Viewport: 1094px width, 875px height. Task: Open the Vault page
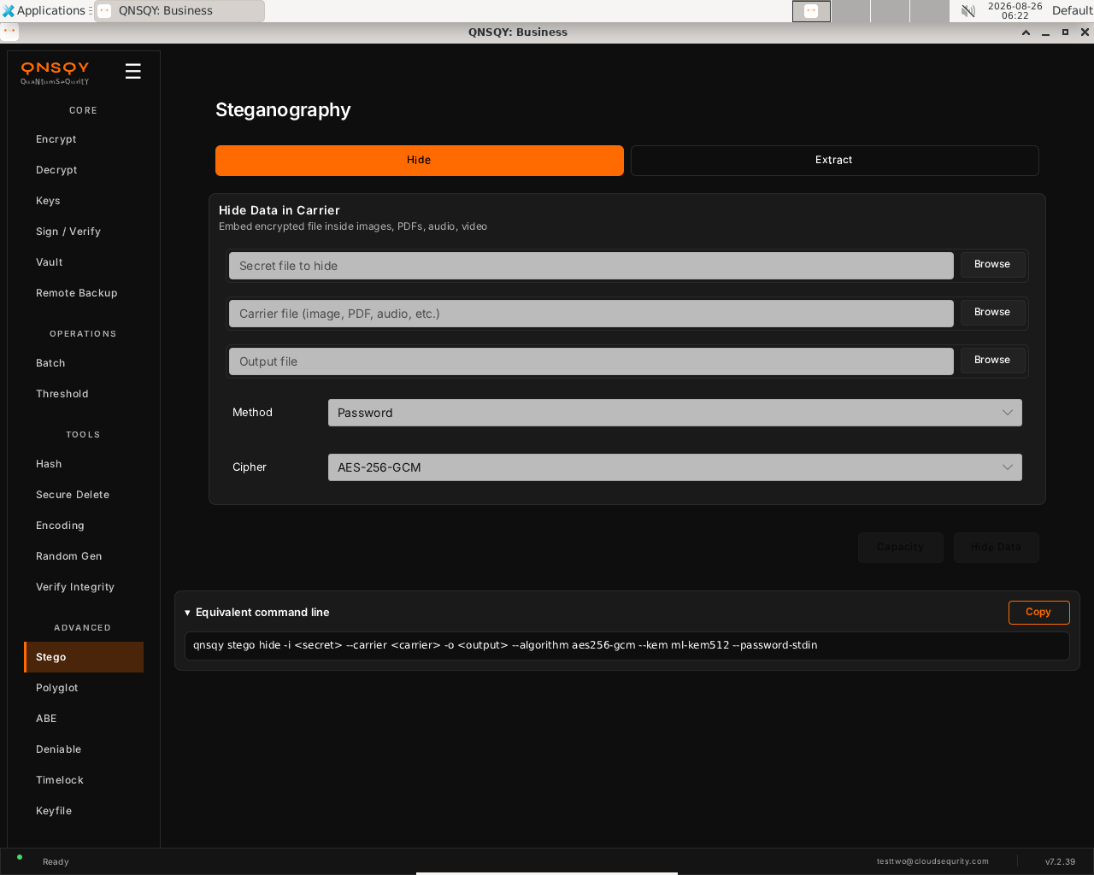[x=83, y=262]
